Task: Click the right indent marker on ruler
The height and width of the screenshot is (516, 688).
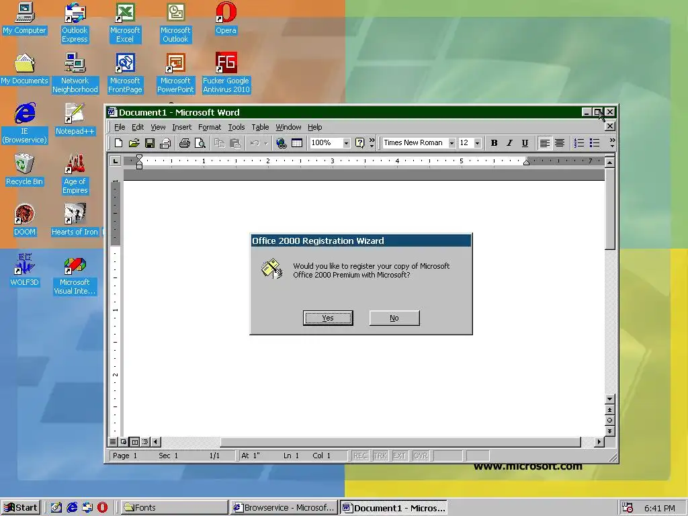Action: point(526,163)
